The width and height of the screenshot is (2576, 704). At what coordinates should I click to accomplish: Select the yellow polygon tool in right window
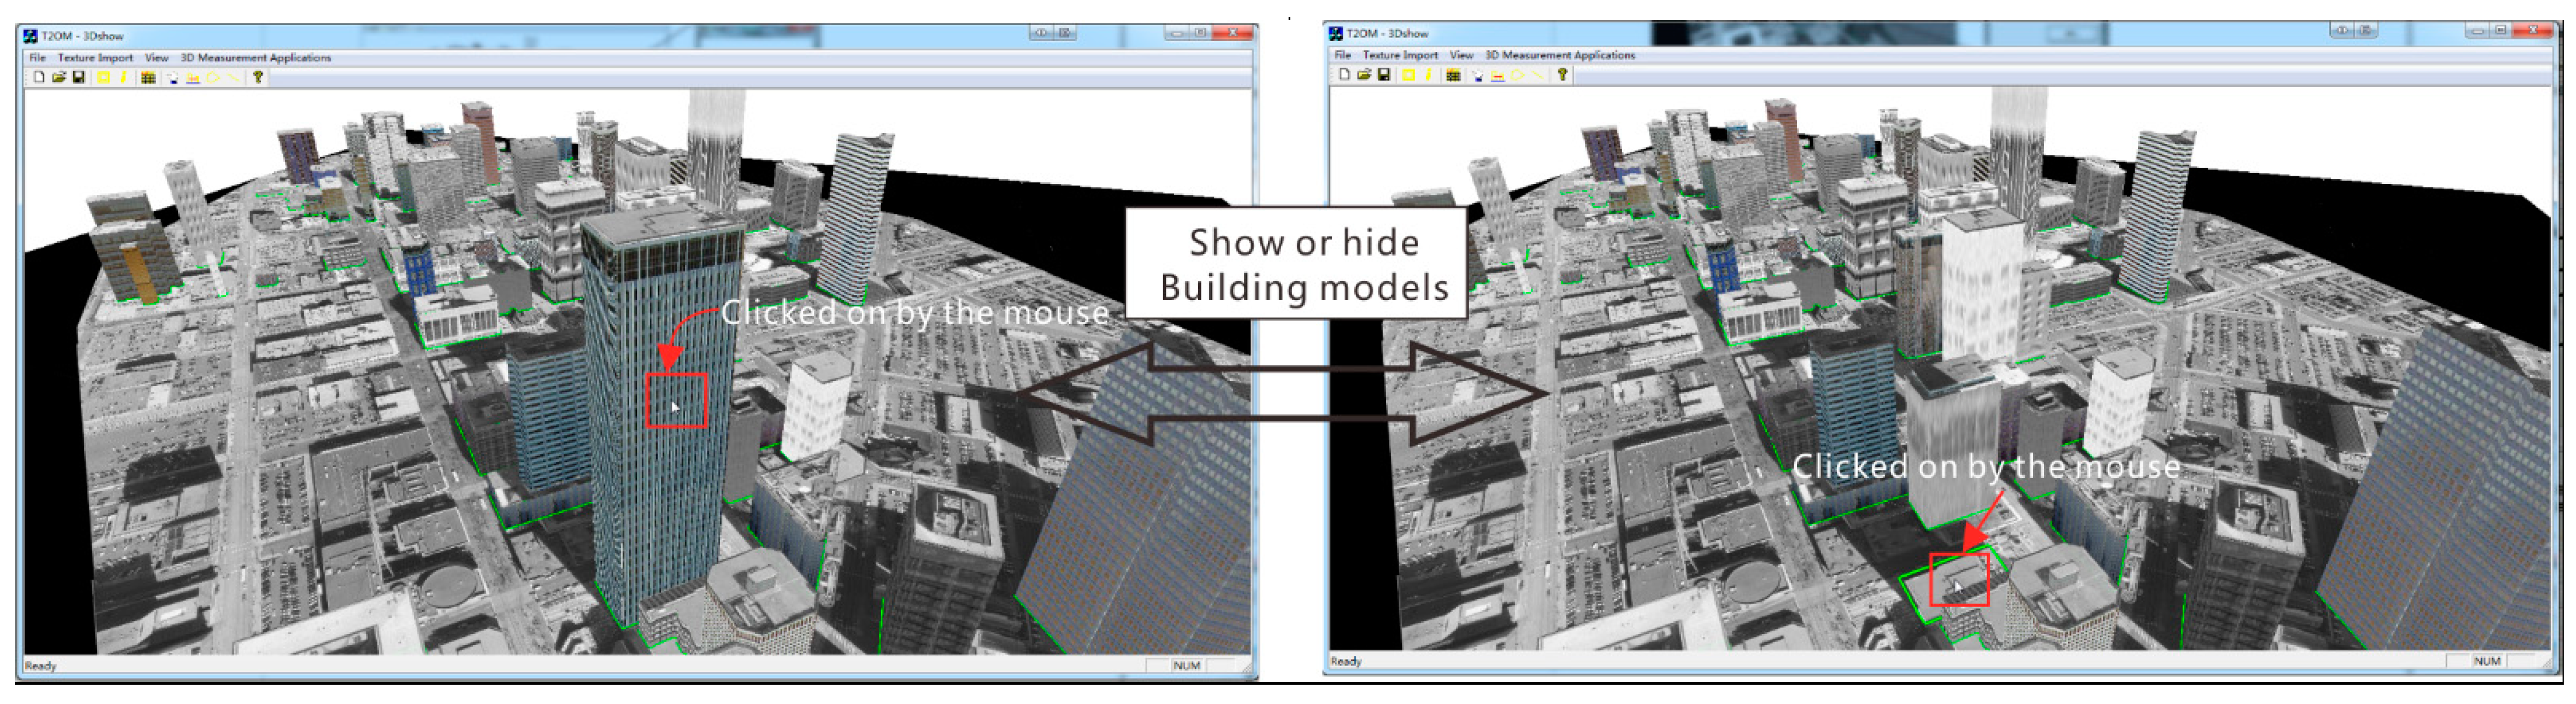click(1518, 74)
